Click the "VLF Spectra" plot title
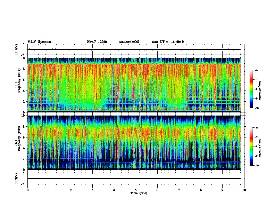This screenshot has width=275, height=213. pyautogui.click(x=39, y=42)
